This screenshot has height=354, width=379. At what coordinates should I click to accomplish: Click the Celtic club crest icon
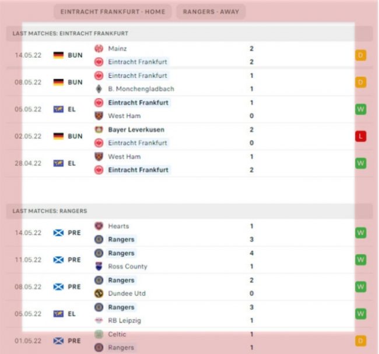coord(99,334)
